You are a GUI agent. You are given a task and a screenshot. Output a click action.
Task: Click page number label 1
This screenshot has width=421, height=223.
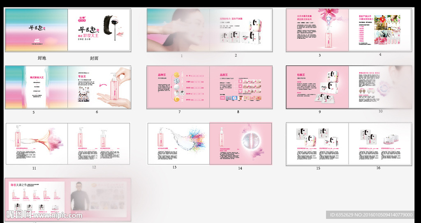(x=182, y=56)
